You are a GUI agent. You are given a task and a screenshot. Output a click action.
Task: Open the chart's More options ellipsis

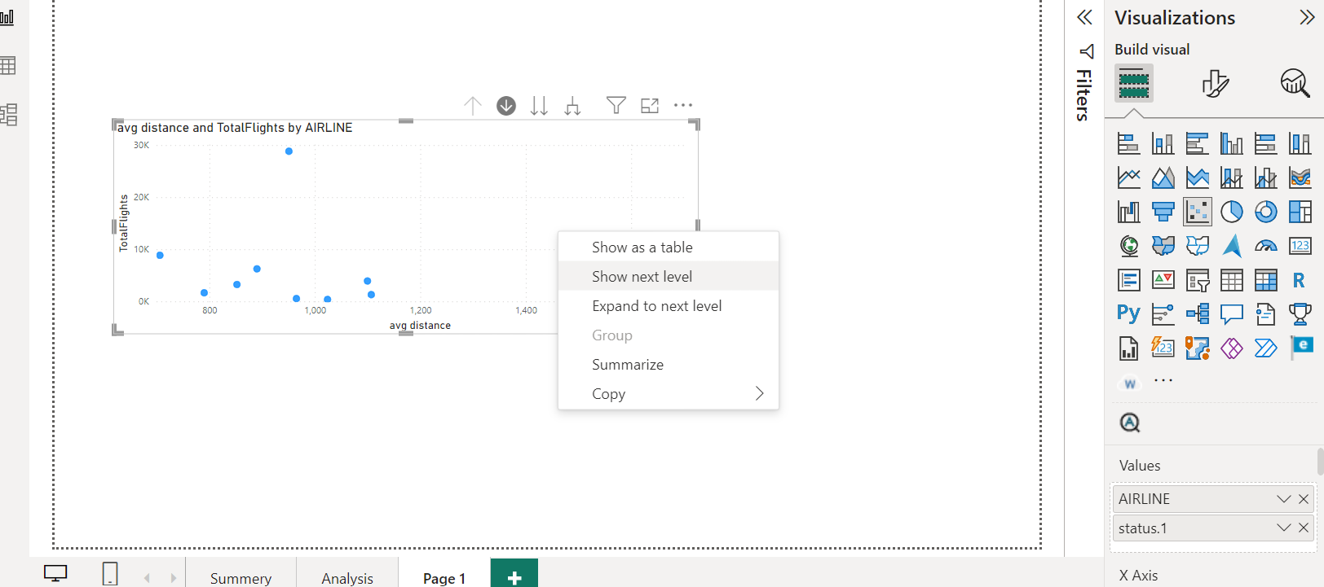683,105
